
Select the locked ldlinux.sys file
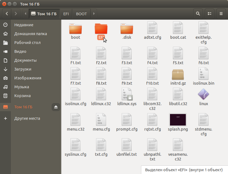click(127, 95)
